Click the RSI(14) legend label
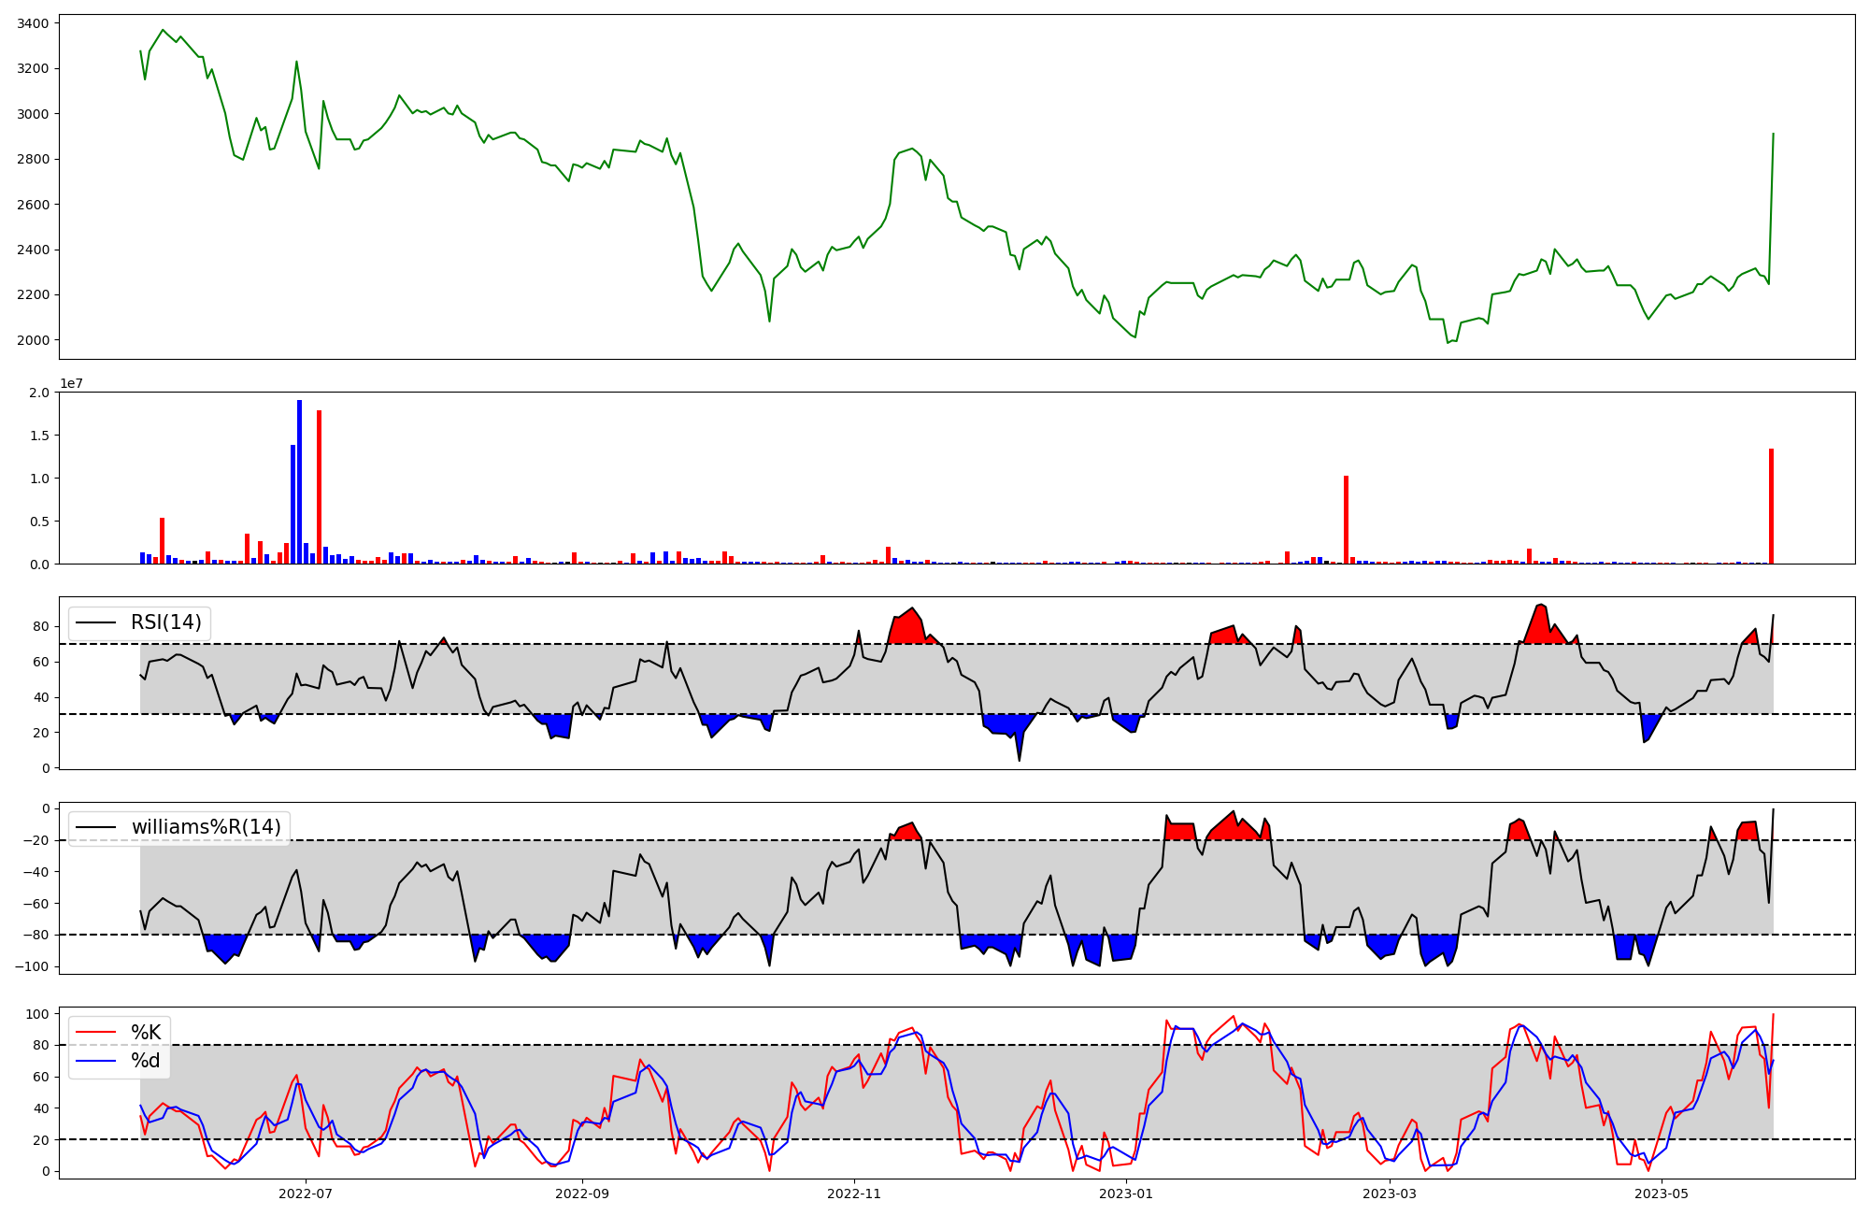 [x=165, y=622]
